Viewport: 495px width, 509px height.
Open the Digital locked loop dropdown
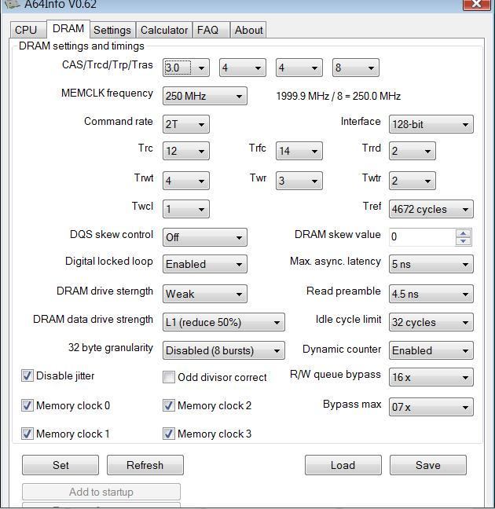pyautogui.click(x=205, y=264)
